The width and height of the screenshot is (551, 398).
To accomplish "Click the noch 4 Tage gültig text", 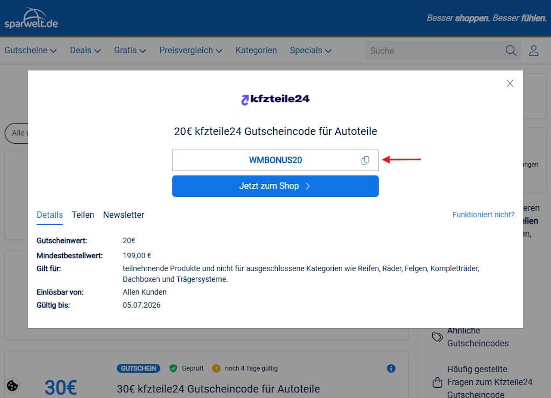I will pos(251,368).
